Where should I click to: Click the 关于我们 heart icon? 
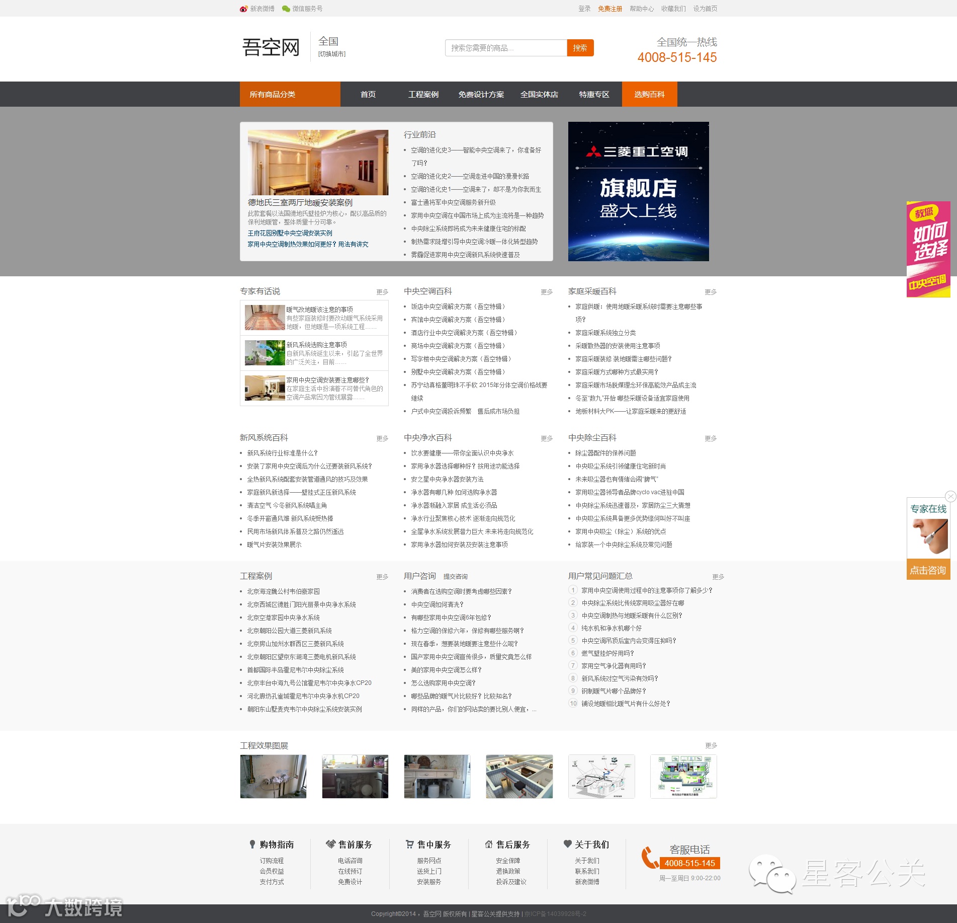point(568,844)
